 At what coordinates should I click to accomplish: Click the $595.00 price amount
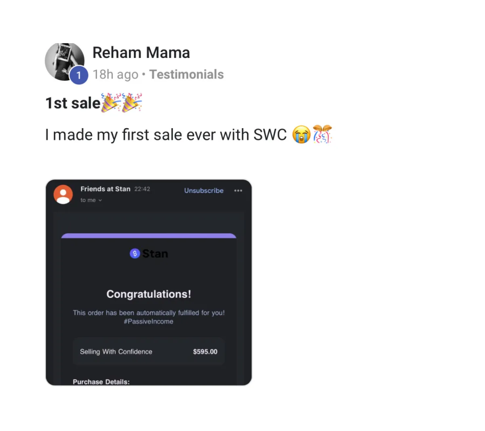tap(205, 352)
